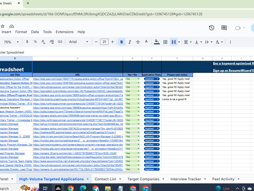Open High-Volume Targeted Applications tab menu arrow

[x=88, y=179]
